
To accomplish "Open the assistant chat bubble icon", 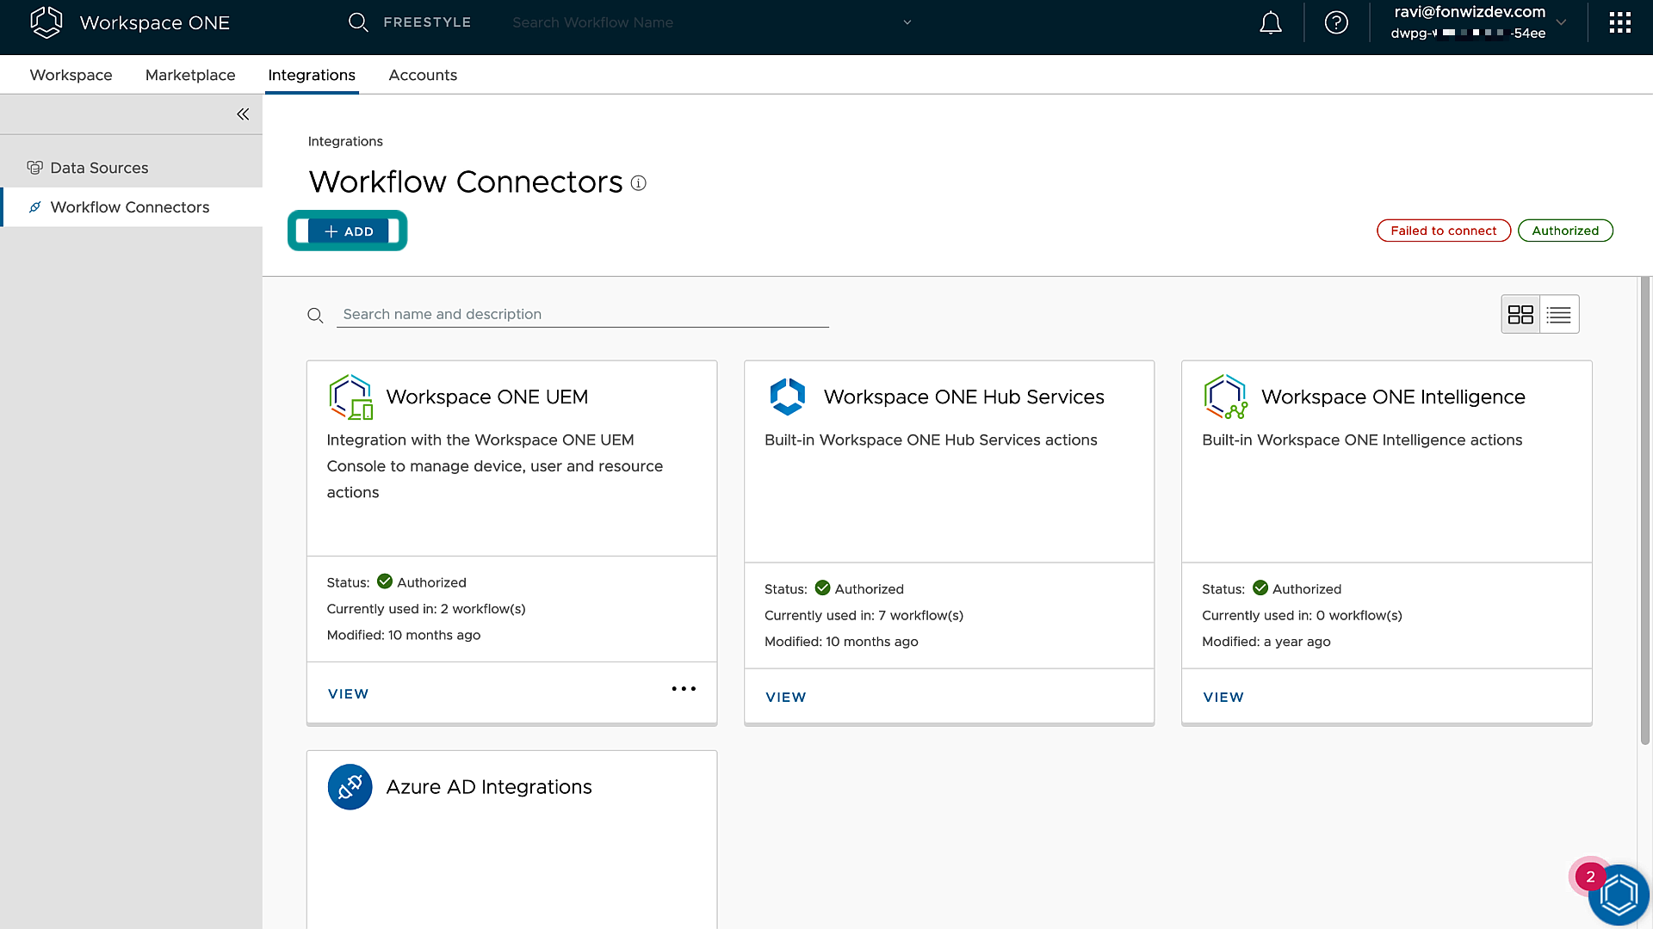I will pos(1618,895).
